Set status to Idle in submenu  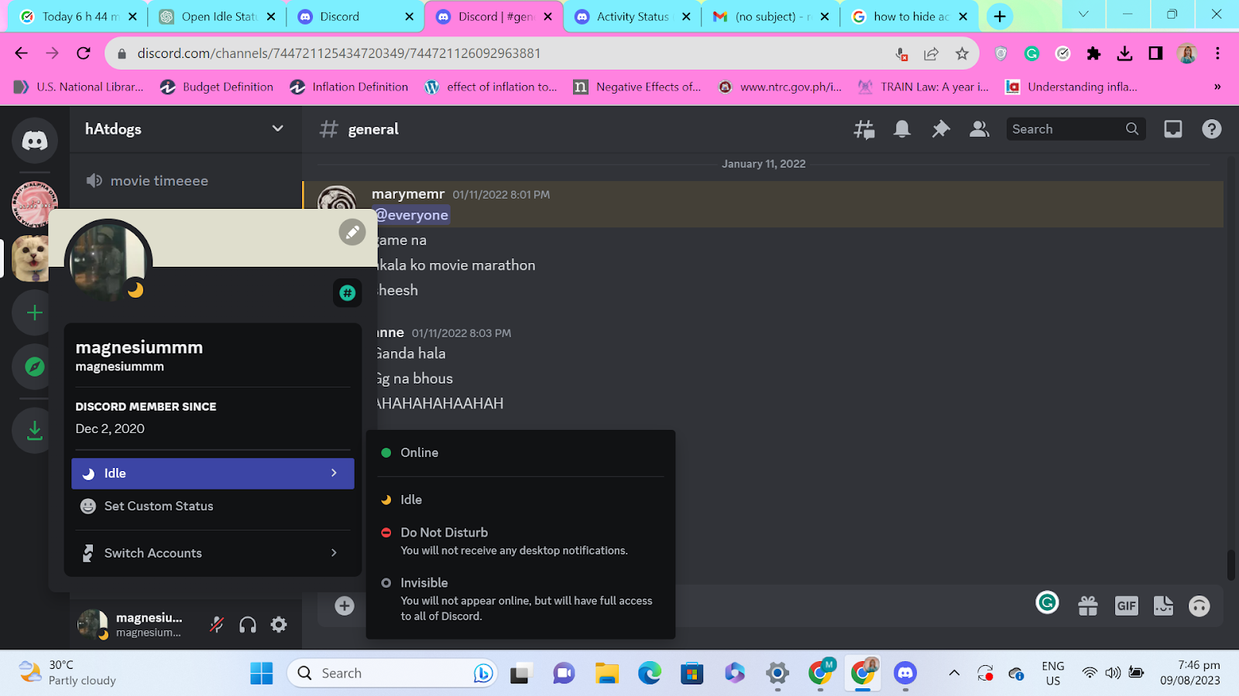coord(520,500)
